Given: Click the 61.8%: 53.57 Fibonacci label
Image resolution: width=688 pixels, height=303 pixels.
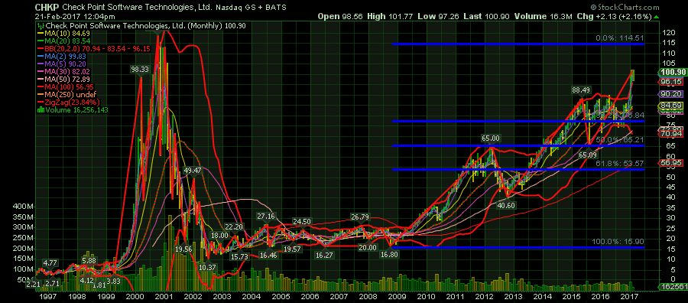Looking at the screenshot, I should pos(619,163).
